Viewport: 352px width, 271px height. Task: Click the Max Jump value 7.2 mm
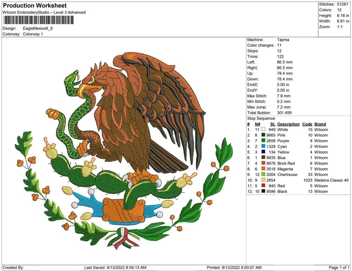click(x=283, y=107)
